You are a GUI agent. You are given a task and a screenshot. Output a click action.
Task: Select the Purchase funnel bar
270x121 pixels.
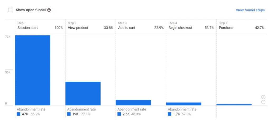pos(234,104)
